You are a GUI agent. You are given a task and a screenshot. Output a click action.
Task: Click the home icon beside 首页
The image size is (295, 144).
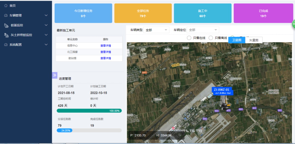6,5
